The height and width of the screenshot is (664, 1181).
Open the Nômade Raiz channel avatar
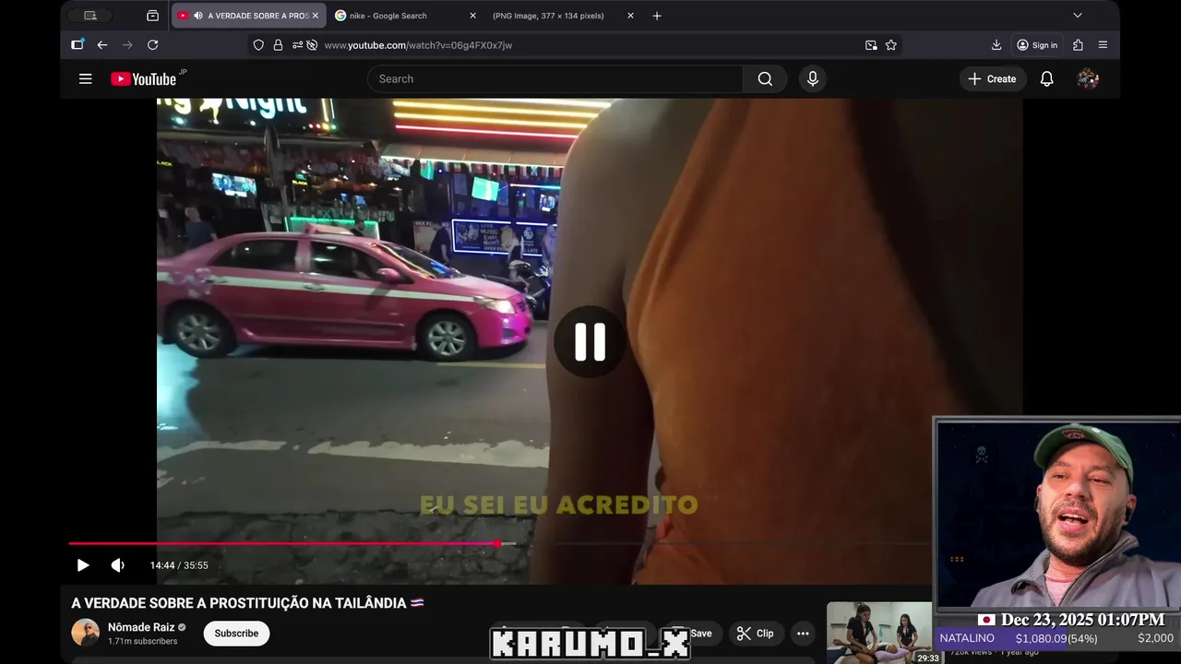86,633
